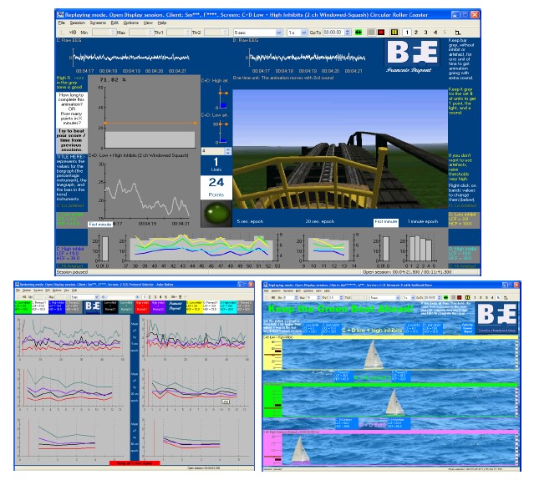The image size is (534, 480).
Task: Click purple Hi inhibit/Reward2 box in Protocol Selector
Action: tap(158, 307)
